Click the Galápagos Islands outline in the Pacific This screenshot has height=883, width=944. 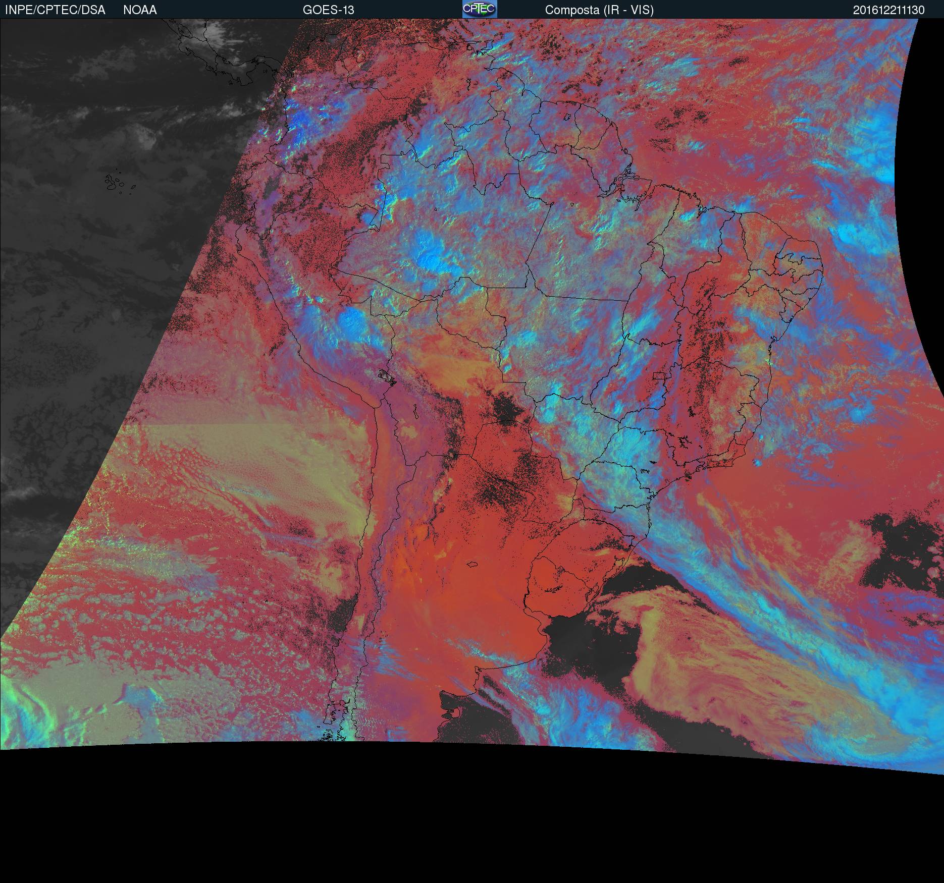115,183
